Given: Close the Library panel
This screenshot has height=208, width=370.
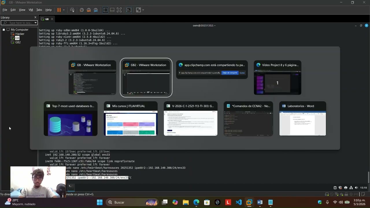Looking at the screenshot, I should (x=36, y=17).
